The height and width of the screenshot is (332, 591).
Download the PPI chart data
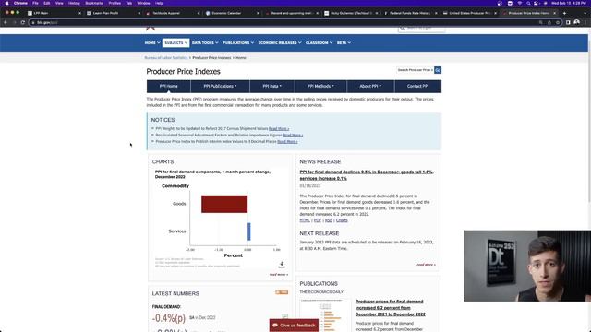click(x=282, y=265)
